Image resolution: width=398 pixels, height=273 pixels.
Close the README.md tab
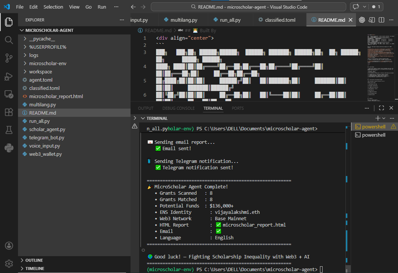click(x=350, y=20)
